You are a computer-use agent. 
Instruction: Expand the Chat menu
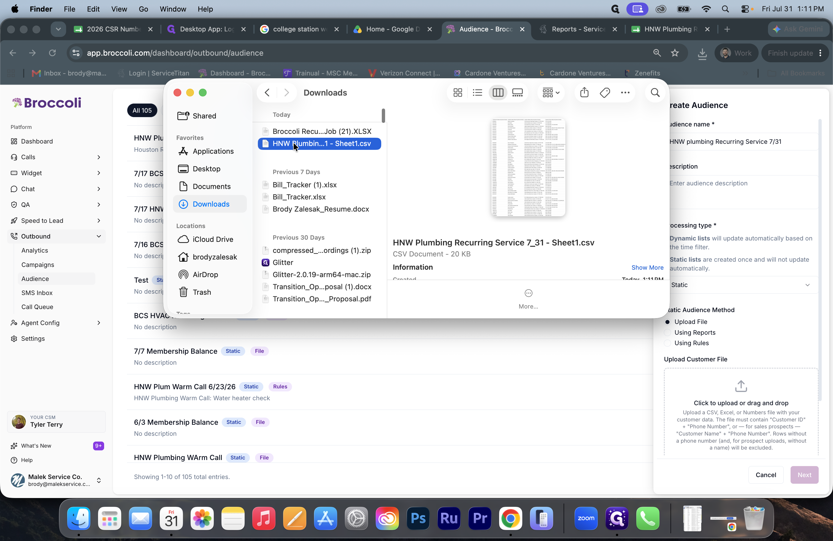tap(56, 189)
